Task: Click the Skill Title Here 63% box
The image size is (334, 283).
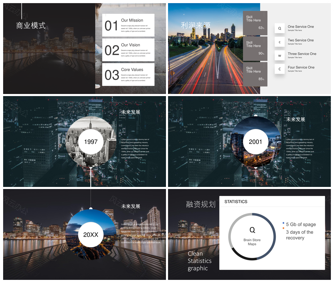Action: pos(255,23)
